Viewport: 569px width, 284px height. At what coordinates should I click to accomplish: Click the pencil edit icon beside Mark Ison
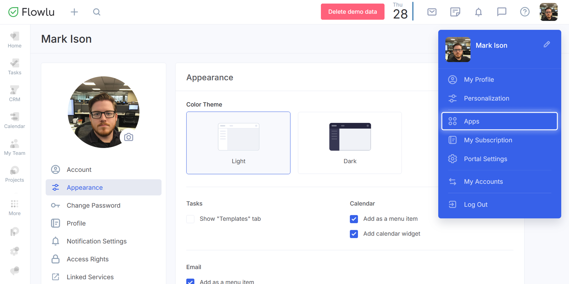pyautogui.click(x=547, y=44)
